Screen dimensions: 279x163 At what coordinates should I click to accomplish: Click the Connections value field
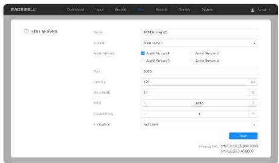tap(199, 114)
